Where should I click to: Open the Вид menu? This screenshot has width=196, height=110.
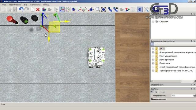click(x=25, y=5)
